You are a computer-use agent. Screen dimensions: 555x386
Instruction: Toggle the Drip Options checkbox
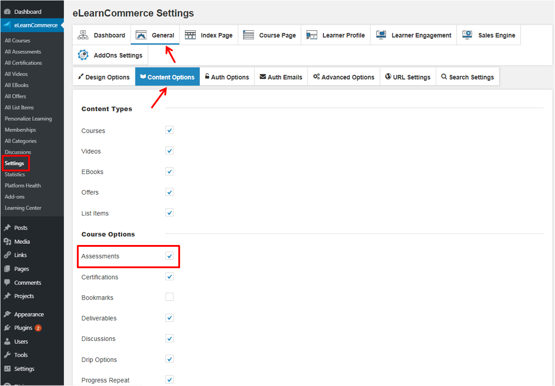coord(169,359)
